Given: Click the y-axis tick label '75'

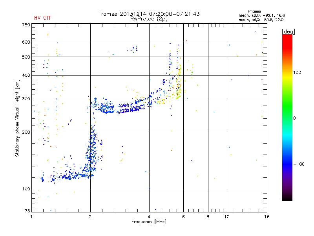Looking at the screenshot, I should (x=27, y=211).
